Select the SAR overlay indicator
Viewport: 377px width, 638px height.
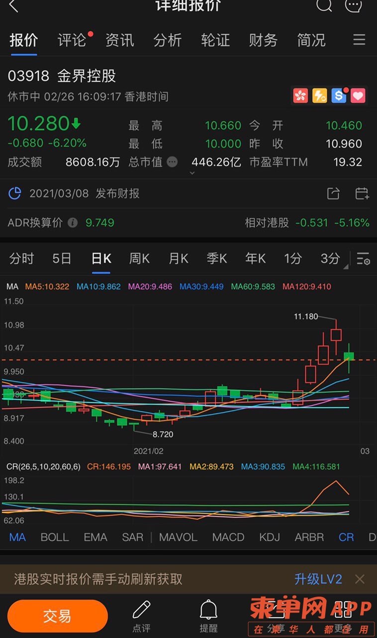[x=133, y=537]
